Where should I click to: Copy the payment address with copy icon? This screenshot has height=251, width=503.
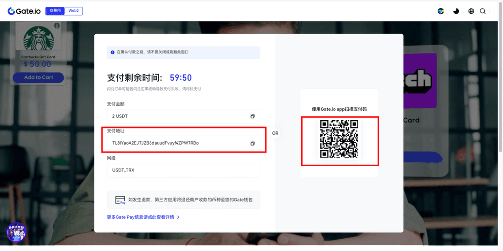click(x=252, y=143)
